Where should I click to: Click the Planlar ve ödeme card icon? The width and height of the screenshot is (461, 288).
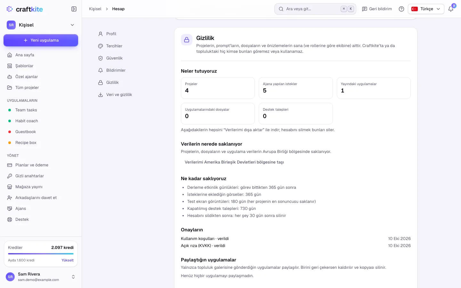tap(10, 165)
